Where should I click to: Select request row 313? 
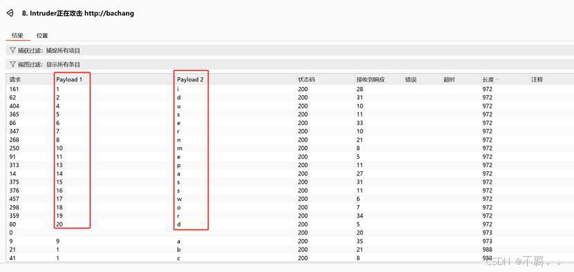tap(290, 165)
